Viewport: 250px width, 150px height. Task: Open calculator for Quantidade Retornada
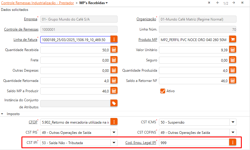tap(114, 80)
